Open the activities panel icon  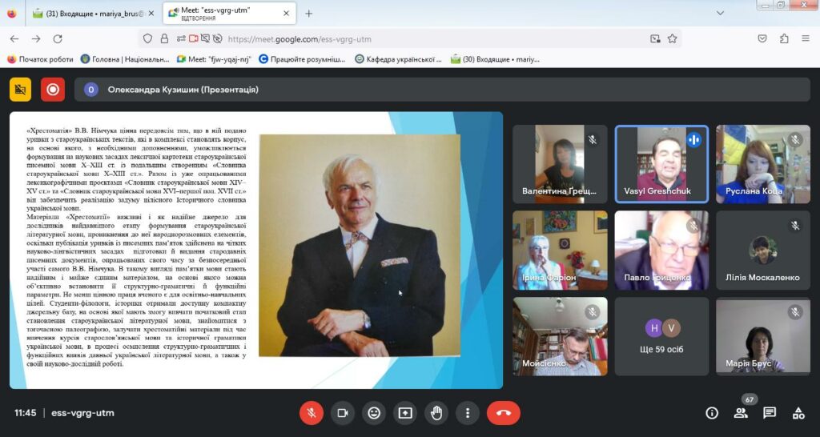tap(798, 413)
